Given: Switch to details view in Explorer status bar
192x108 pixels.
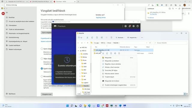Looking at the screenshot, I should (x=185, y=94).
